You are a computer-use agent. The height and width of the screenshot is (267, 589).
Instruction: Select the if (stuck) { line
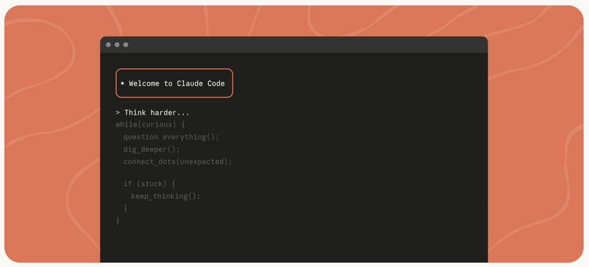coord(149,183)
